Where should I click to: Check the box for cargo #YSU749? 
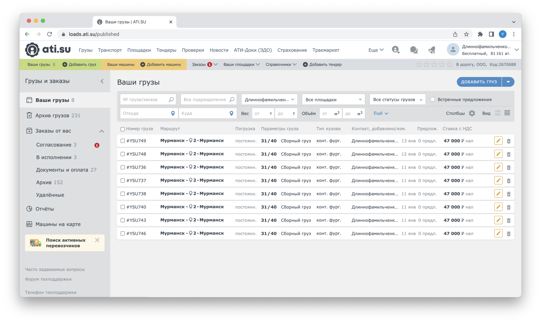(123, 141)
